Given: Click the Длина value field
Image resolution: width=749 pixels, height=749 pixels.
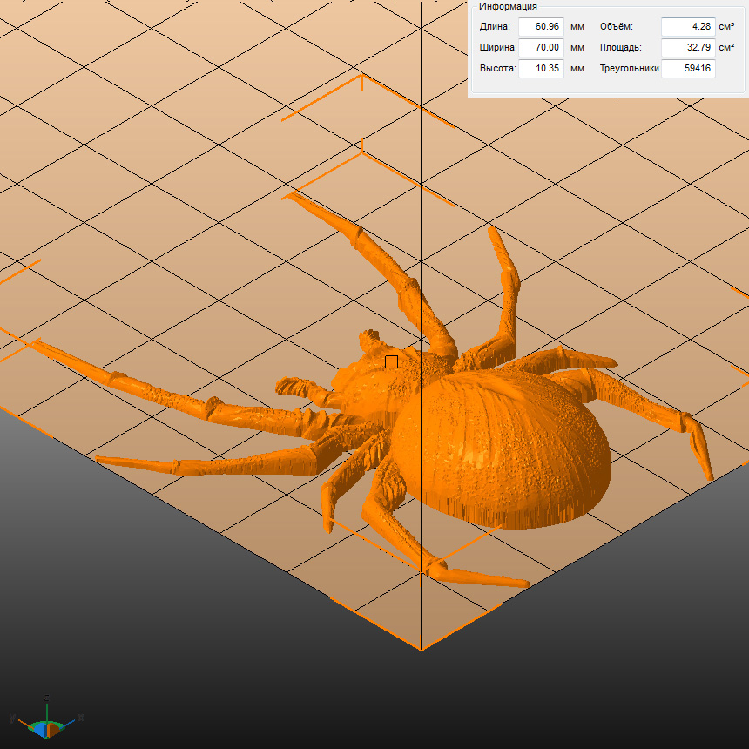Looking at the screenshot, I should click(541, 27).
